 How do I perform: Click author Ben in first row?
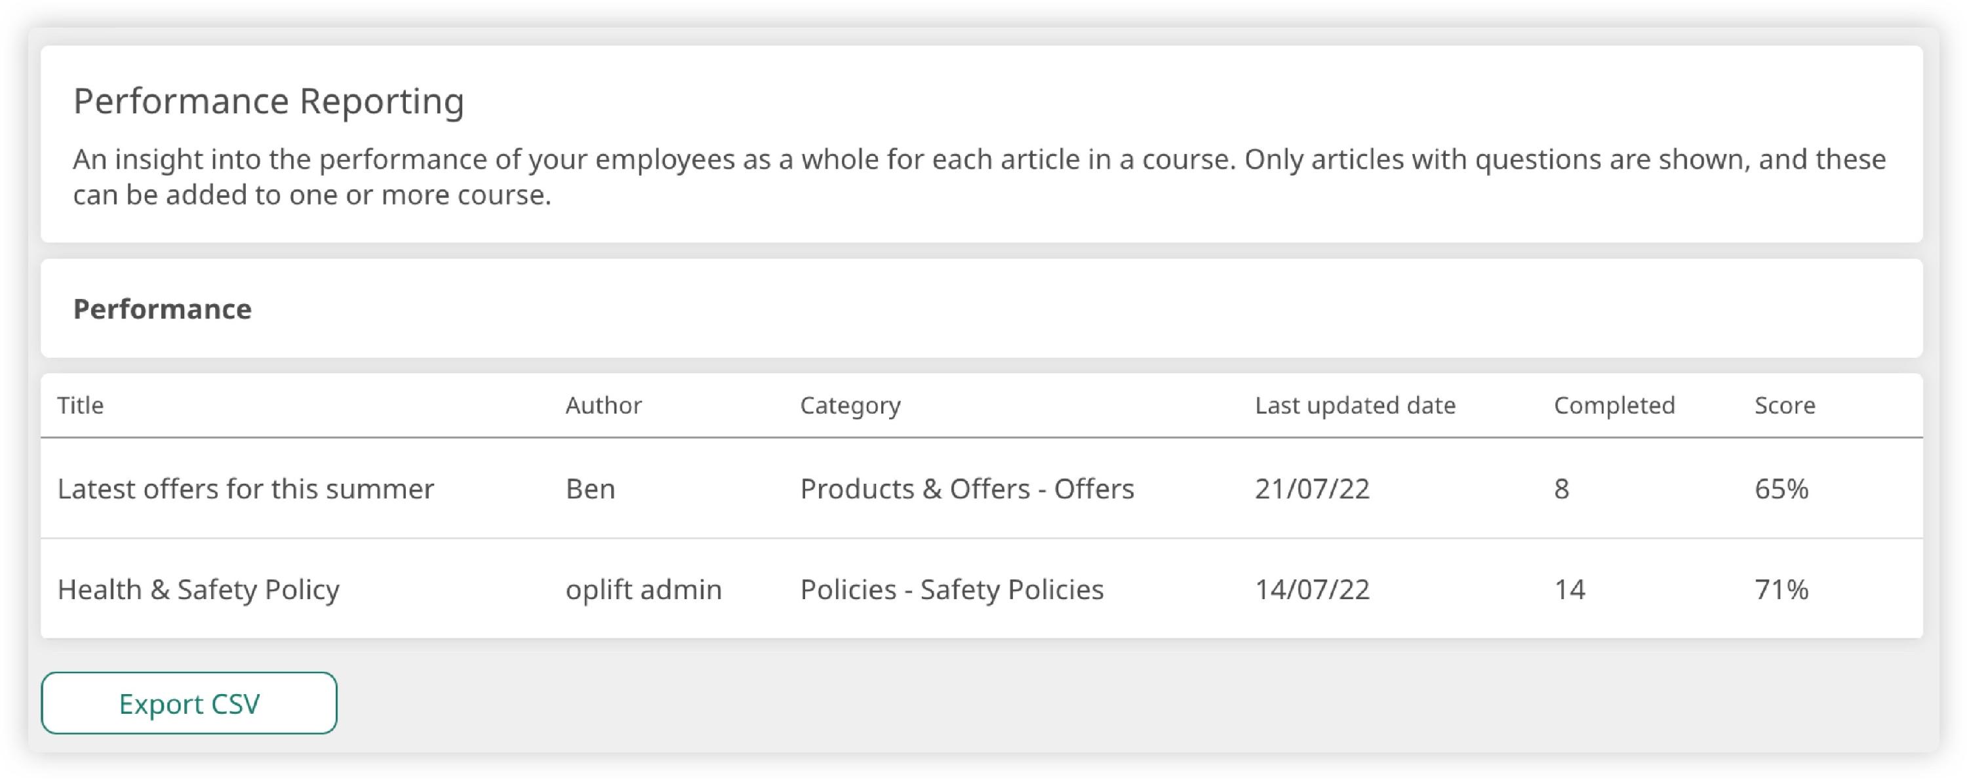tap(590, 488)
